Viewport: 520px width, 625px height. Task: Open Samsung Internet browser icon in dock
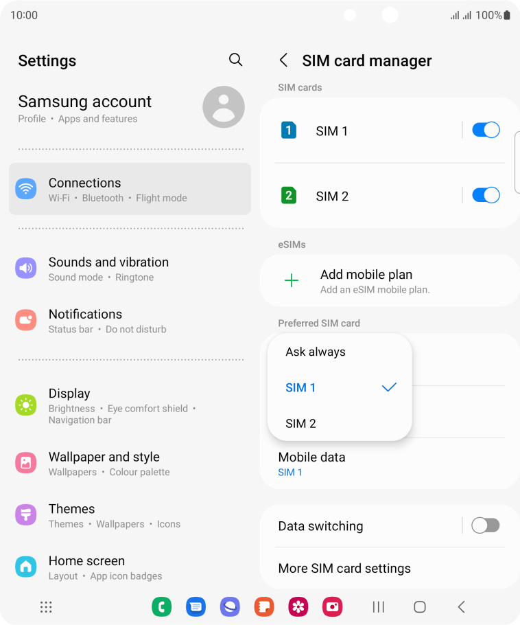(x=230, y=606)
